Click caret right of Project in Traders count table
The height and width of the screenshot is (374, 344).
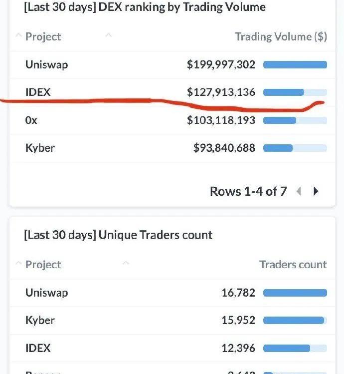tap(126, 263)
